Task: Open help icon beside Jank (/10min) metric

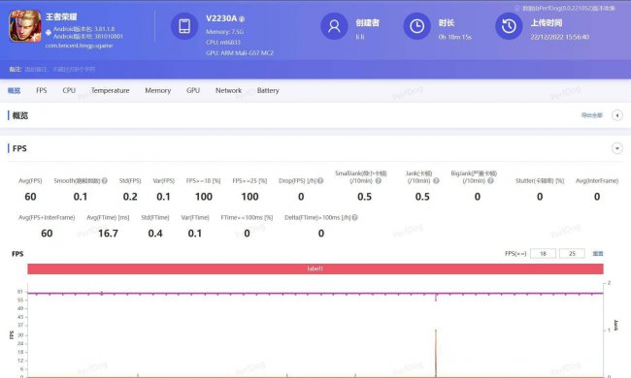Action: (436, 181)
